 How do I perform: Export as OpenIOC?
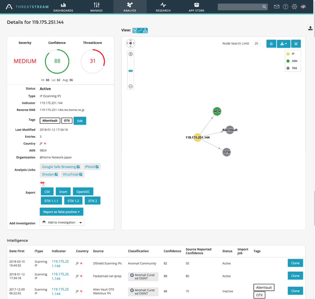pyautogui.click(x=83, y=192)
